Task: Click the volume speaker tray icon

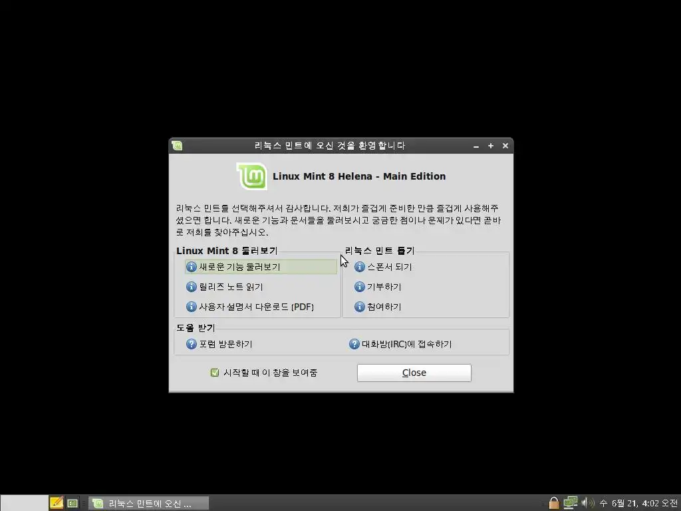Action: click(587, 503)
